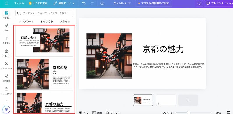Click the 37% zoom value

(x=218, y=113)
